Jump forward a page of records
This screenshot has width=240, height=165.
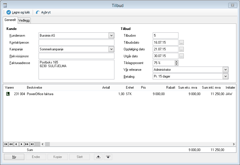[27, 144]
